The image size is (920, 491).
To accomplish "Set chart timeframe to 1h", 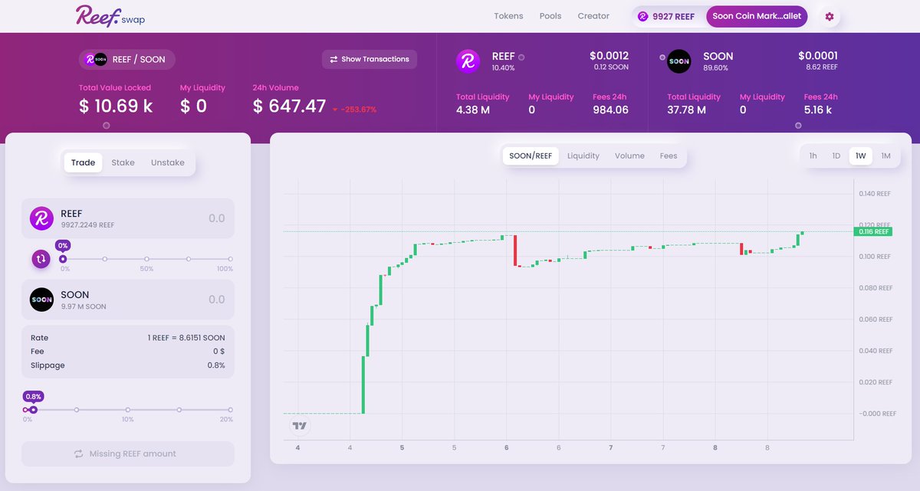I will click(x=813, y=155).
